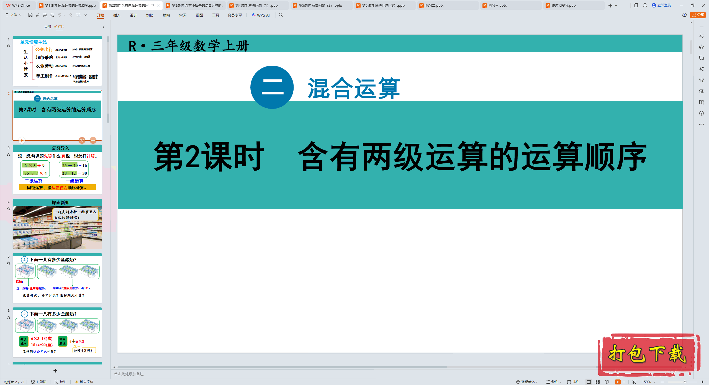This screenshot has width=709, height=385.
Task: Click the help question mark icon
Action: [x=701, y=113]
